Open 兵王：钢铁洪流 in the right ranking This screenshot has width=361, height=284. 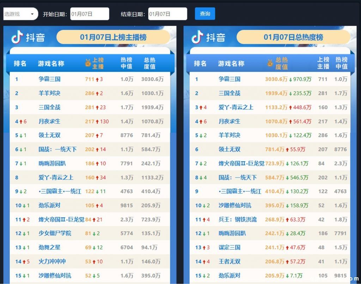click(238, 219)
